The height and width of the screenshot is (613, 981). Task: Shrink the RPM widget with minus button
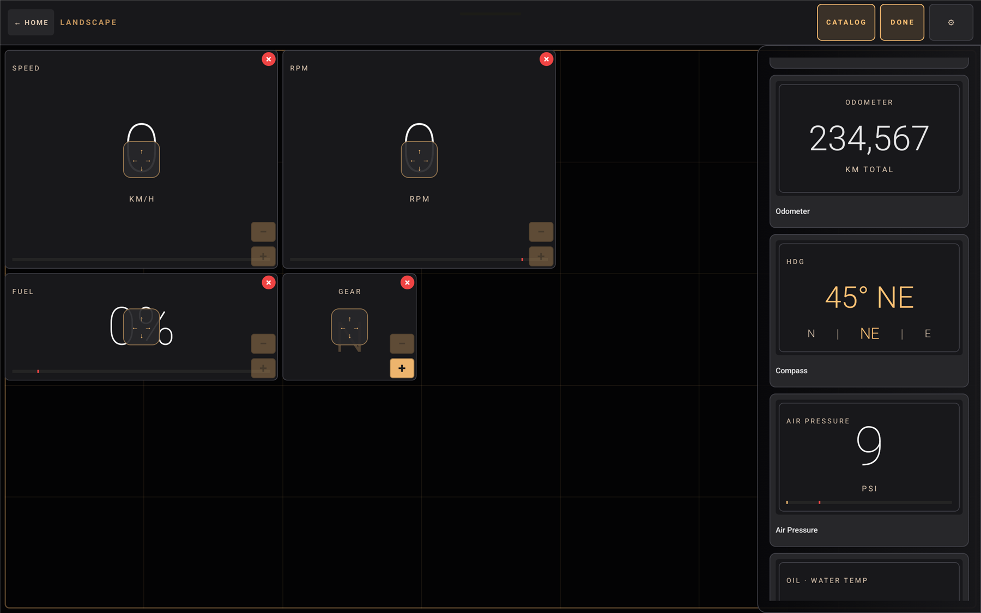point(541,232)
